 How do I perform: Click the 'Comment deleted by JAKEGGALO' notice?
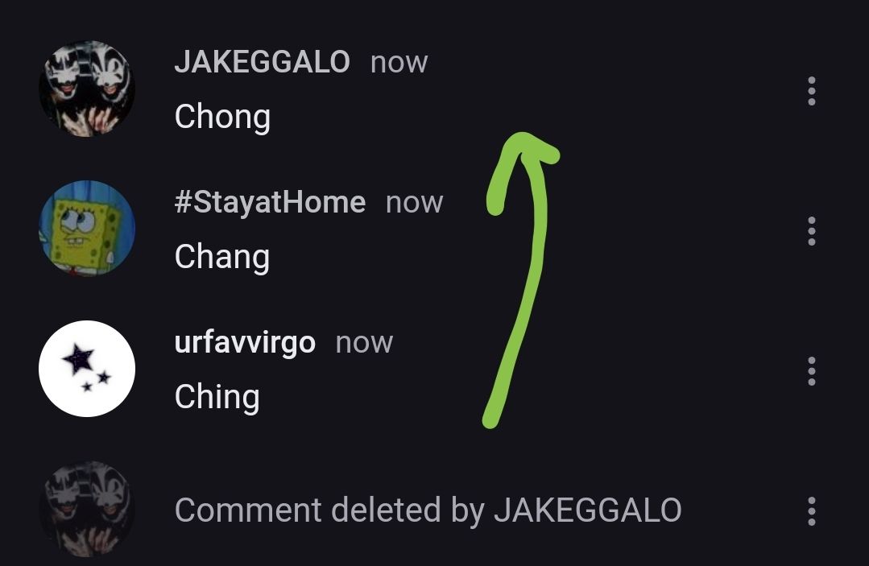[x=428, y=510]
